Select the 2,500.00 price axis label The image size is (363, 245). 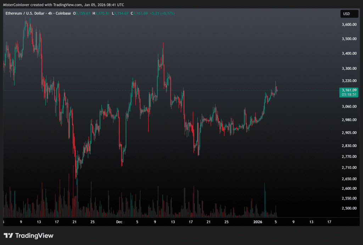point(349,208)
